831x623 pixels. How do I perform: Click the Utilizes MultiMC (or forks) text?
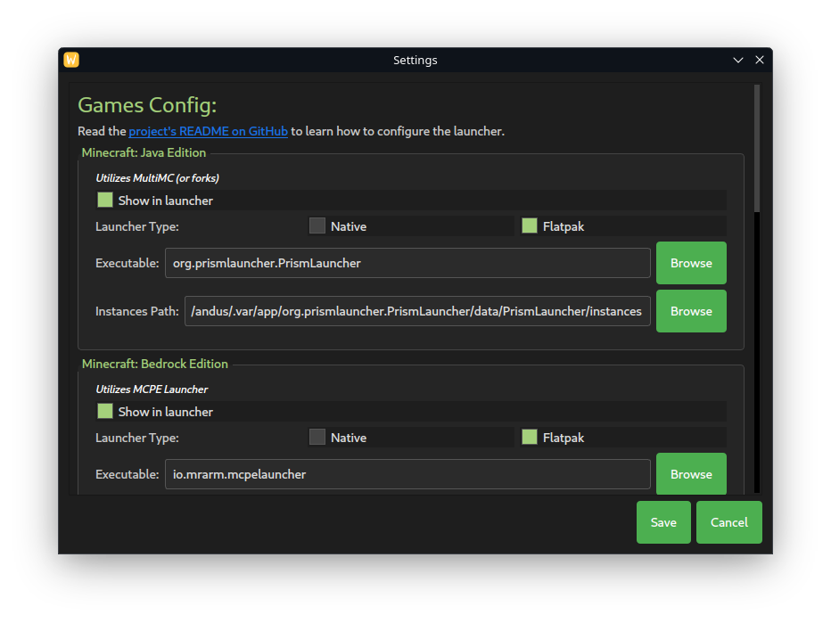pyautogui.click(x=158, y=178)
